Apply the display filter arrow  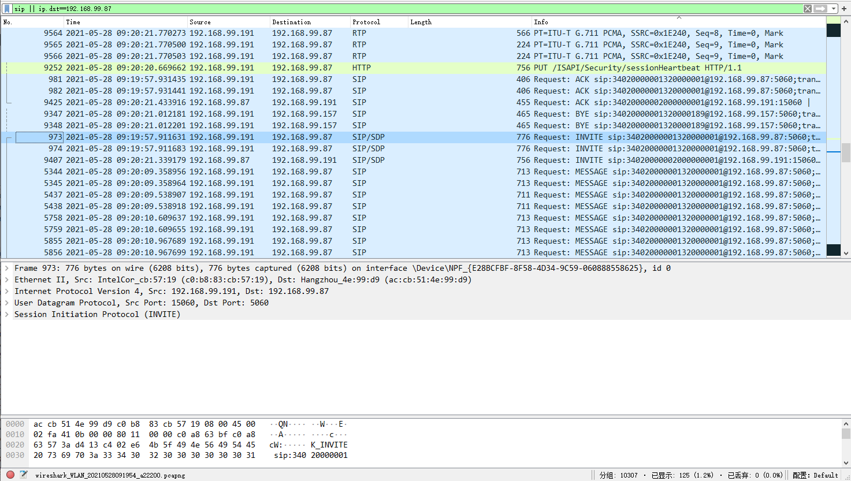820,9
